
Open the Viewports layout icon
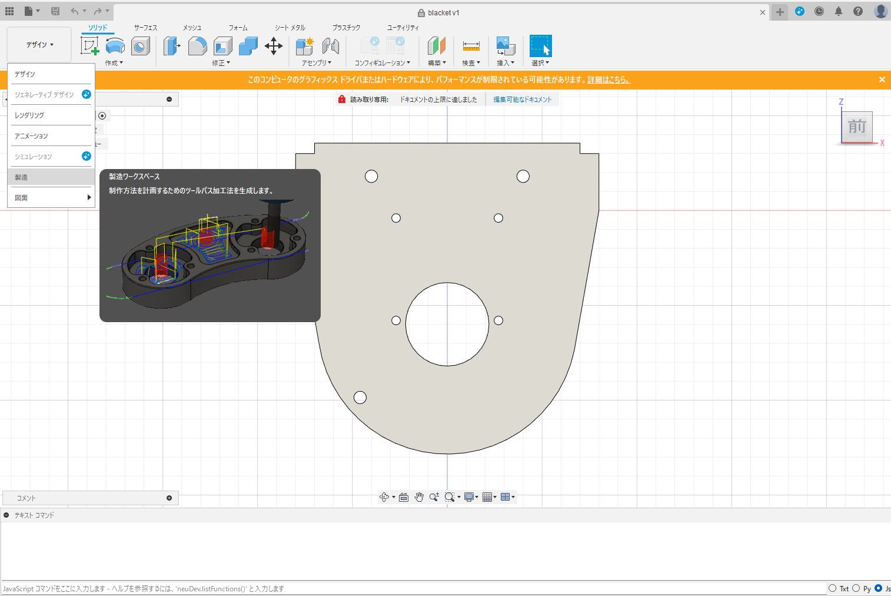click(x=505, y=497)
